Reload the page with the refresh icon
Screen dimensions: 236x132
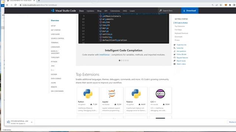coord(15,5)
